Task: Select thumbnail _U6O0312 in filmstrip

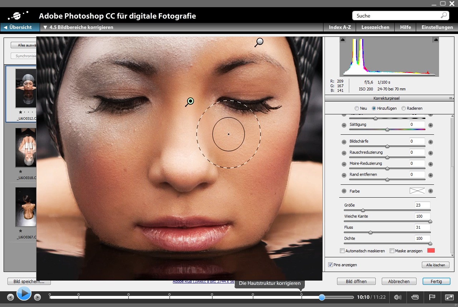Action: point(26,89)
